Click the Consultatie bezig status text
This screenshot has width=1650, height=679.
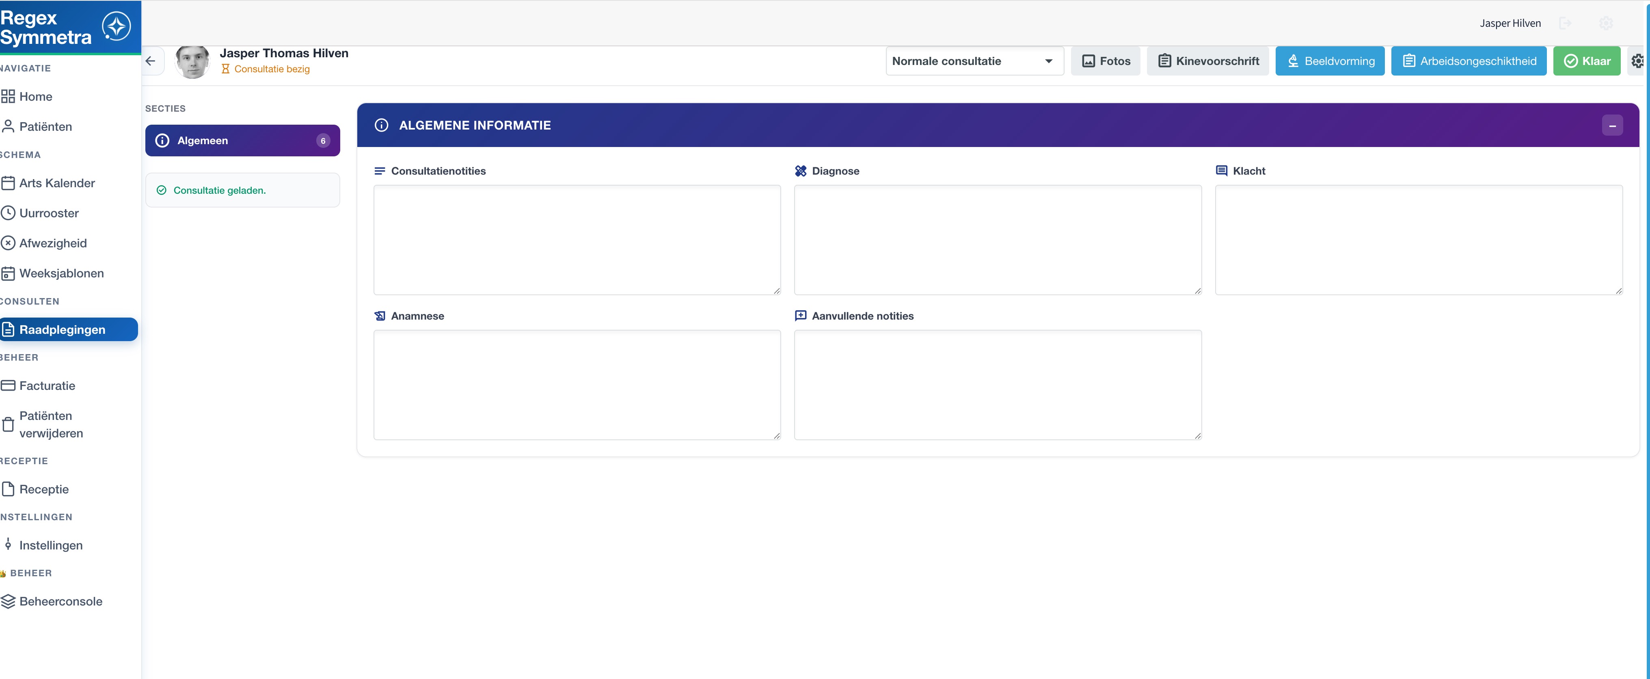point(272,69)
